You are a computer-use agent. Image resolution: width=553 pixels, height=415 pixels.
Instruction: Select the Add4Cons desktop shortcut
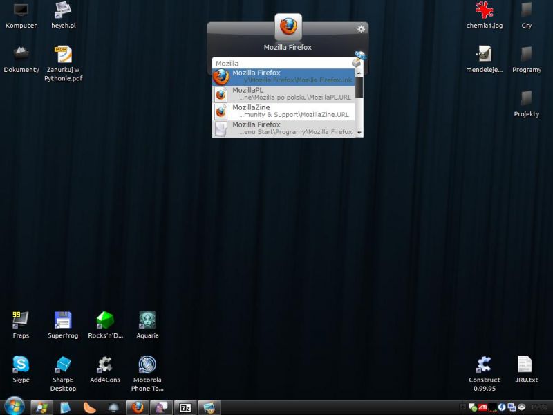point(105,369)
